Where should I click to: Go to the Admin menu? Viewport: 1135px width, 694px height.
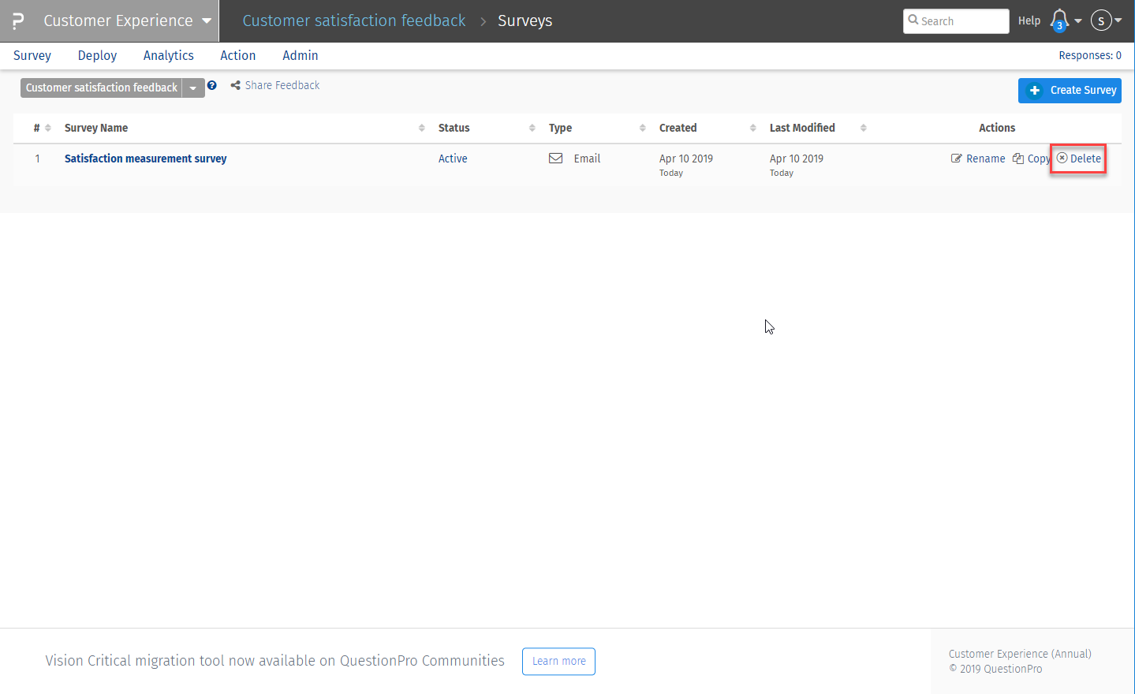coord(300,55)
